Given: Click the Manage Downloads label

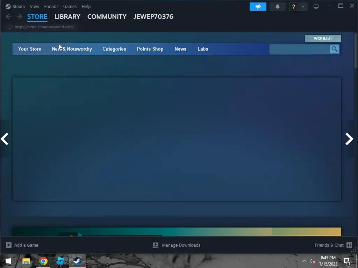Looking at the screenshot, I should (x=181, y=245).
